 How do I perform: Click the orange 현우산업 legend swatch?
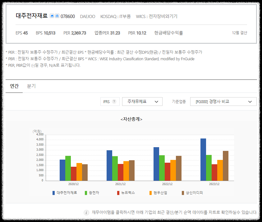click(150, 193)
